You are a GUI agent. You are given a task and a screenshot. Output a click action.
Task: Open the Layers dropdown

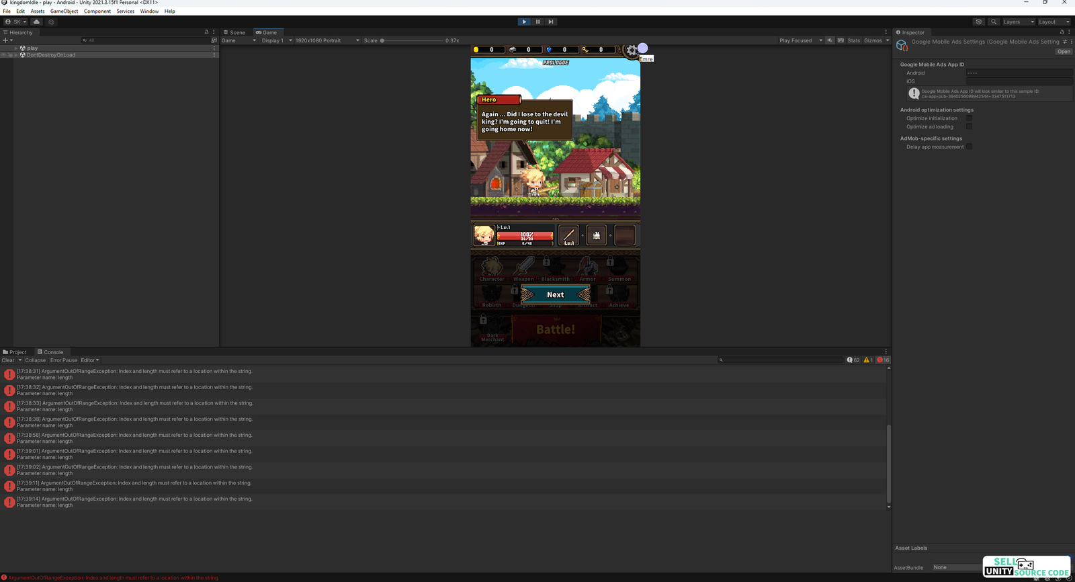coord(1019,22)
